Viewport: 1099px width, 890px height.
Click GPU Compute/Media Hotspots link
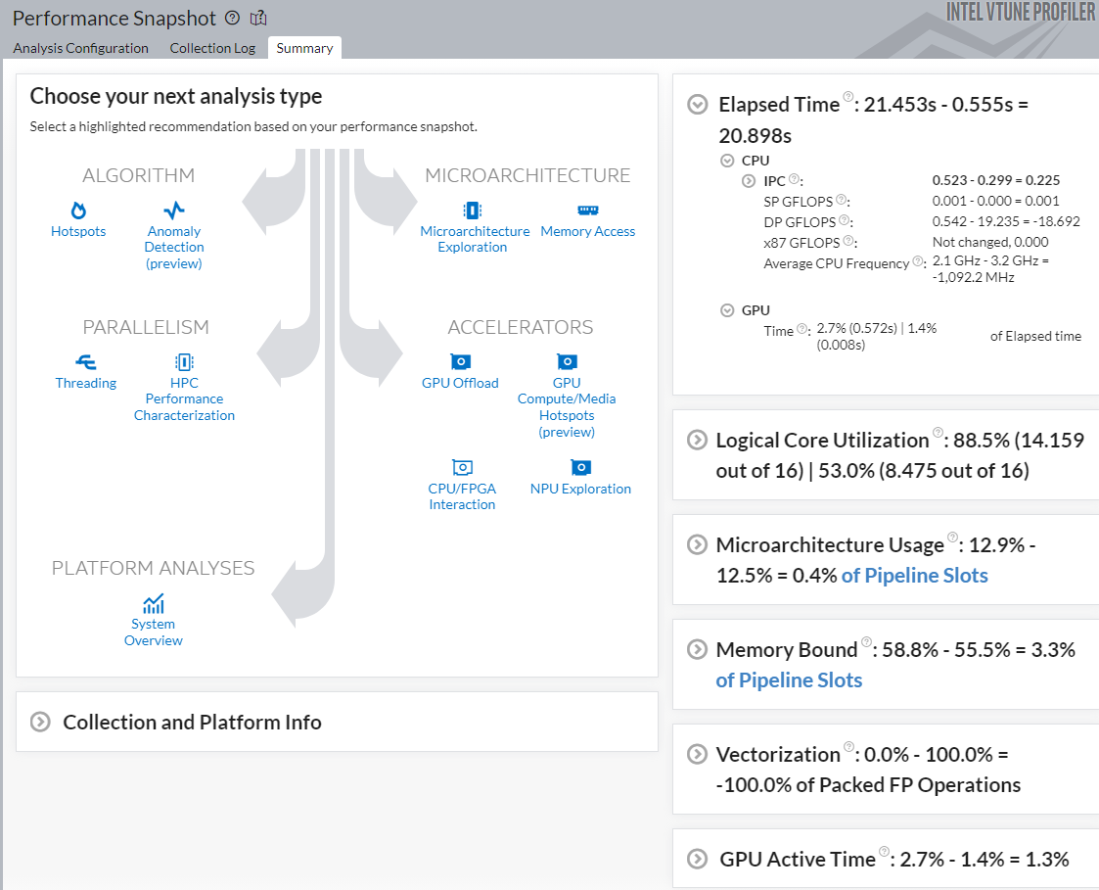567,406
